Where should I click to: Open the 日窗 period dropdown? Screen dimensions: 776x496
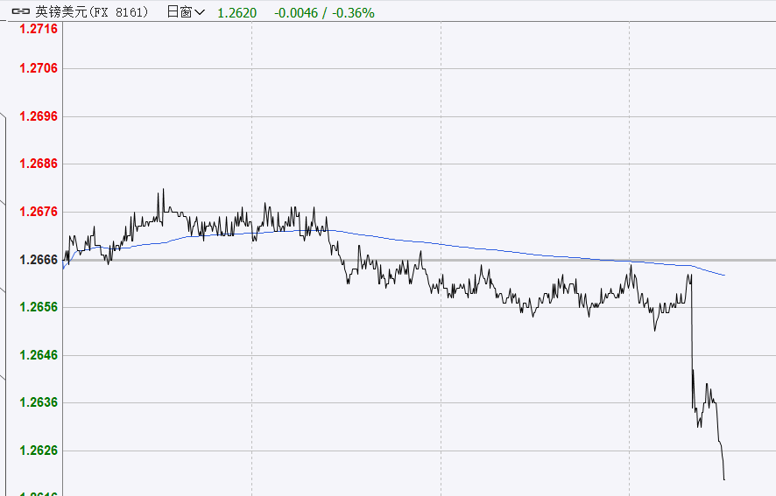click(x=185, y=12)
